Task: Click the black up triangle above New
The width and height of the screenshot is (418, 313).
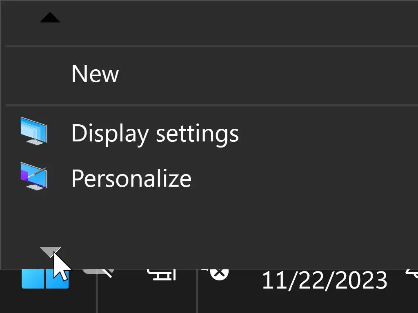Action: tap(50, 18)
